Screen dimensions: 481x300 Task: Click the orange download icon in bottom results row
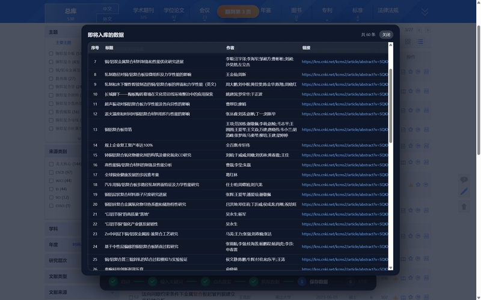coord(396,297)
